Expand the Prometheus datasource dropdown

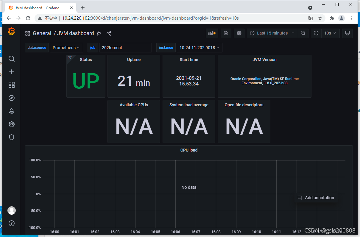66,48
